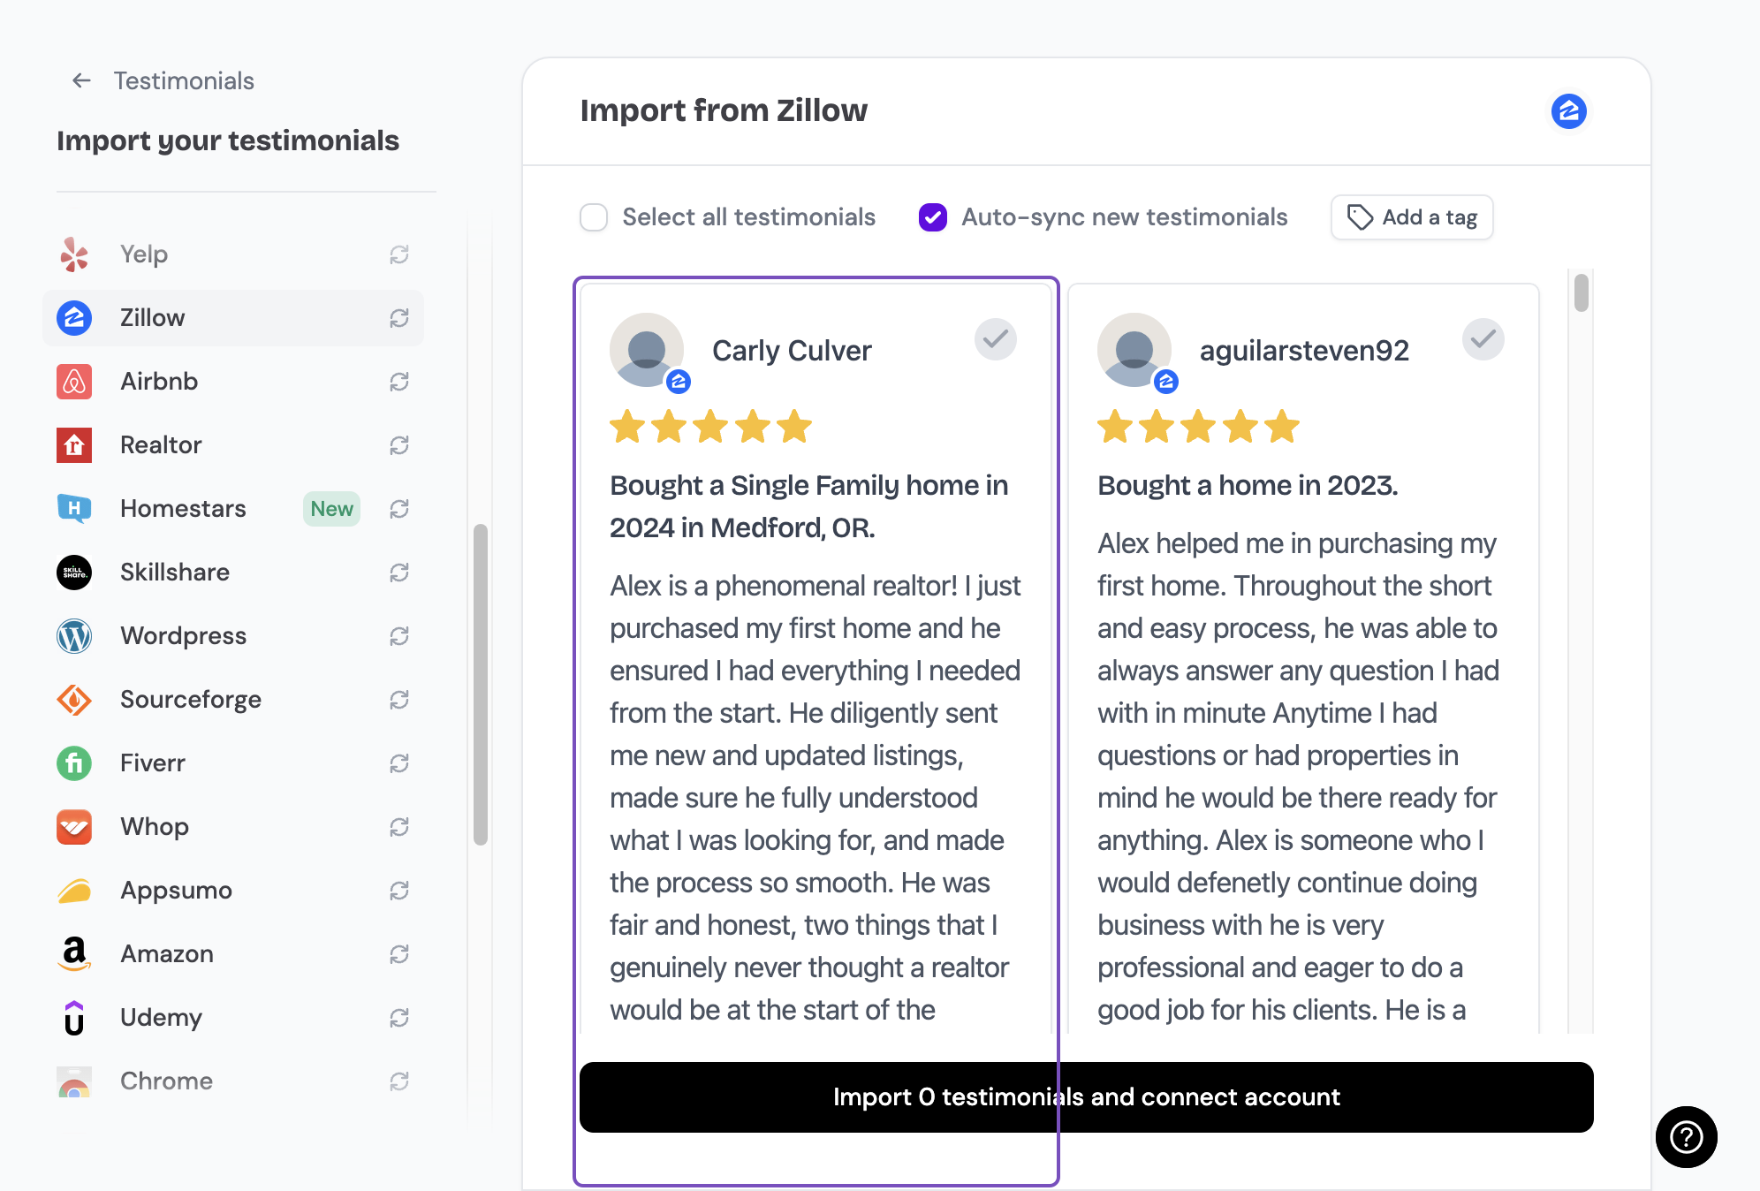Open the Amazon import source
Image resolution: width=1760 pixels, height=1191 pixels.
[x=233, y=954]
